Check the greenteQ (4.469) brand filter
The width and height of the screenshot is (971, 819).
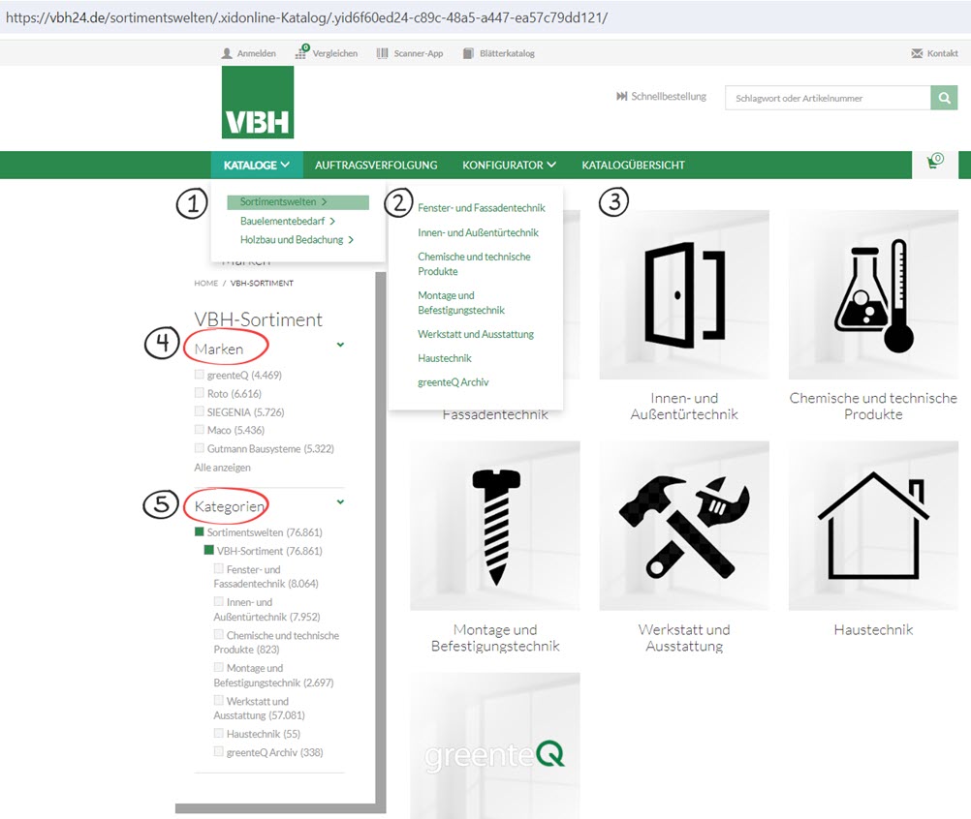200,375
